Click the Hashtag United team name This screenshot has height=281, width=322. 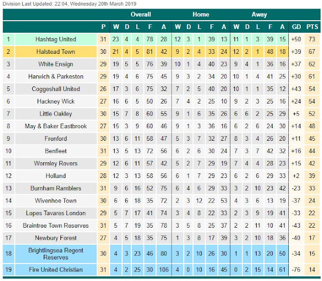click(56, 39)
